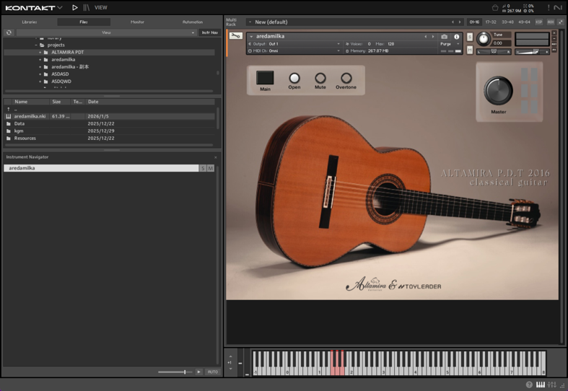Switch to the Monitor tab

pos(137,22)
